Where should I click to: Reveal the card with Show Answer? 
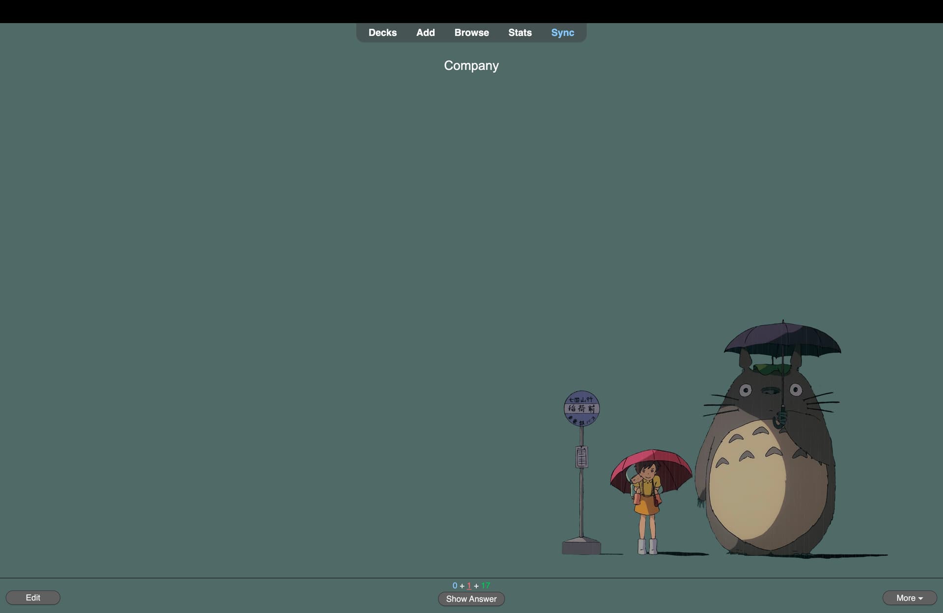[471, 599]
